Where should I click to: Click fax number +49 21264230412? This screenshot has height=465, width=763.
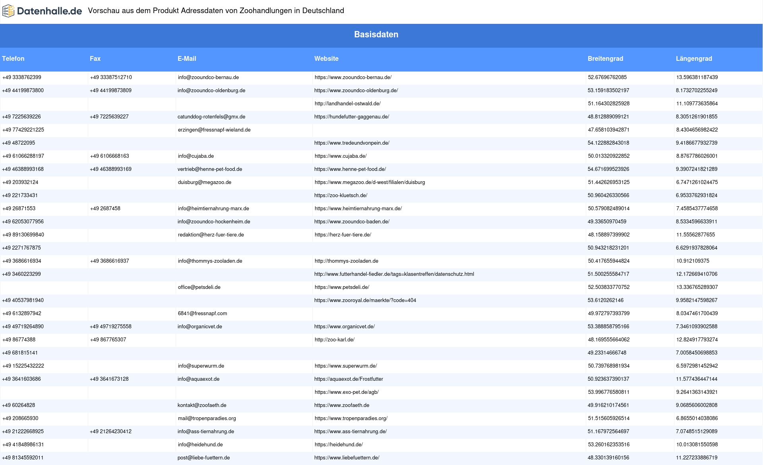pos(110,432)
